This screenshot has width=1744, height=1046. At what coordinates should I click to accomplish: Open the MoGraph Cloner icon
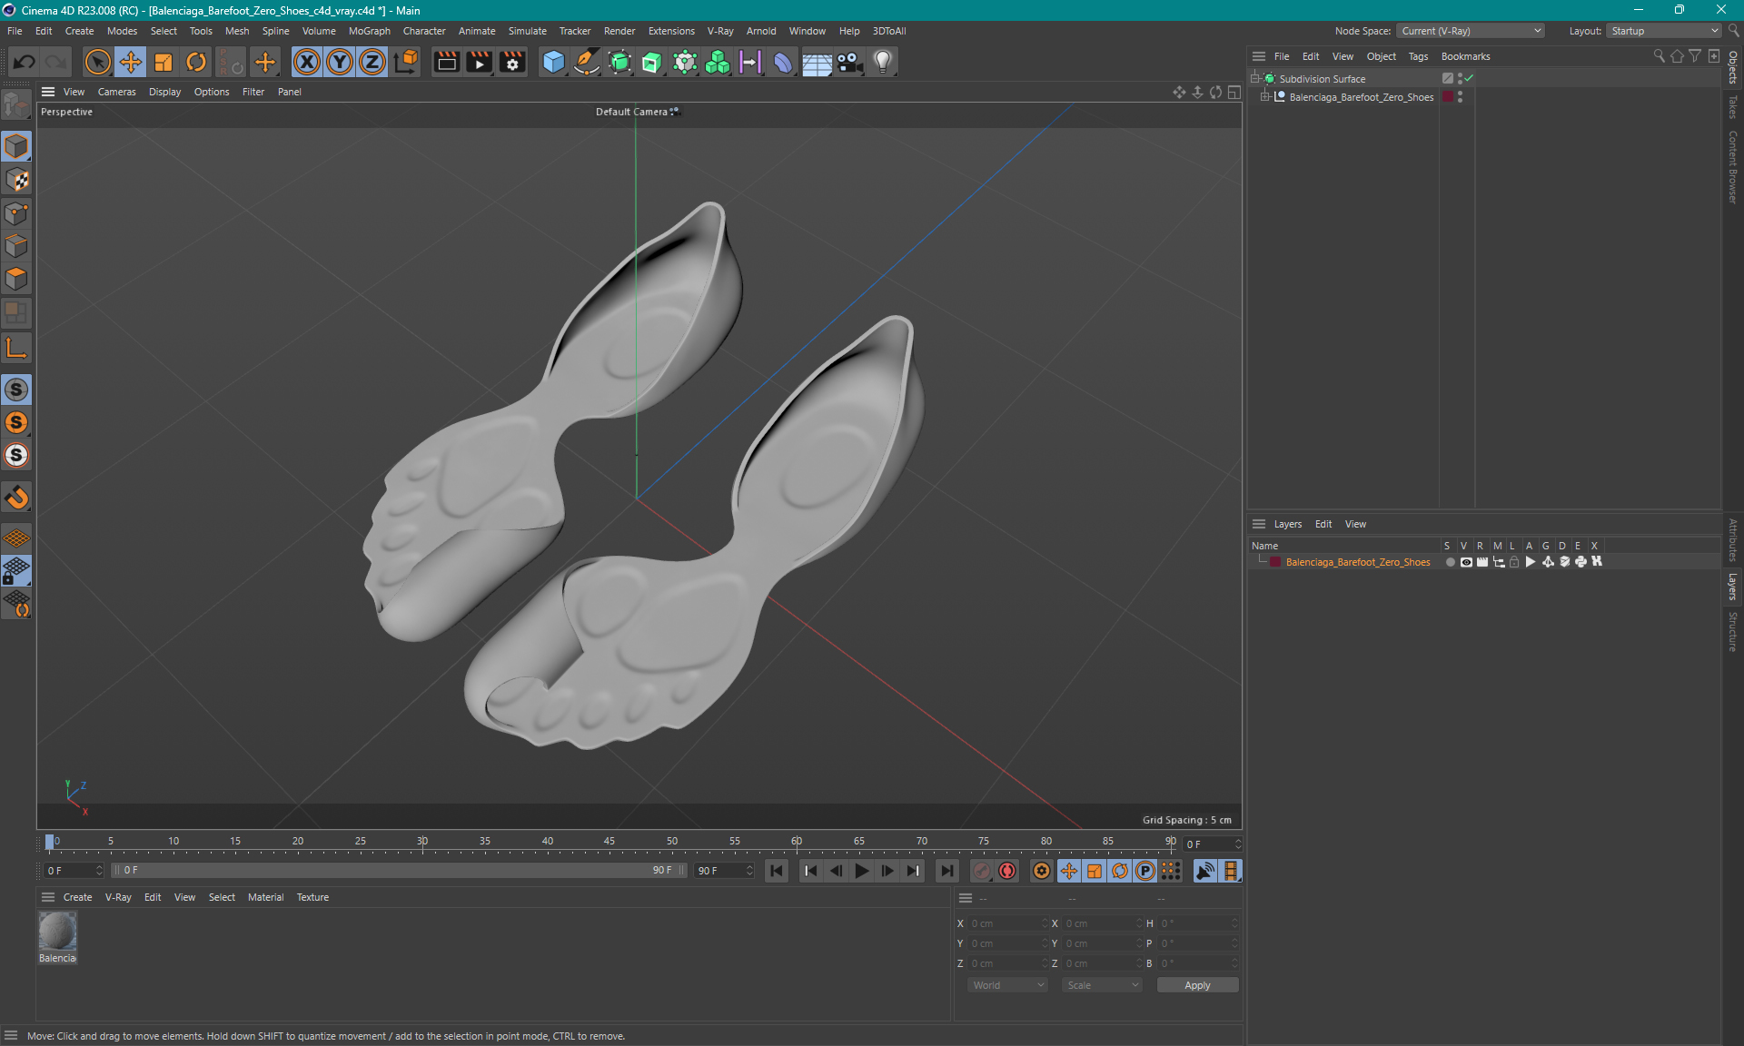tap(718, 62)
